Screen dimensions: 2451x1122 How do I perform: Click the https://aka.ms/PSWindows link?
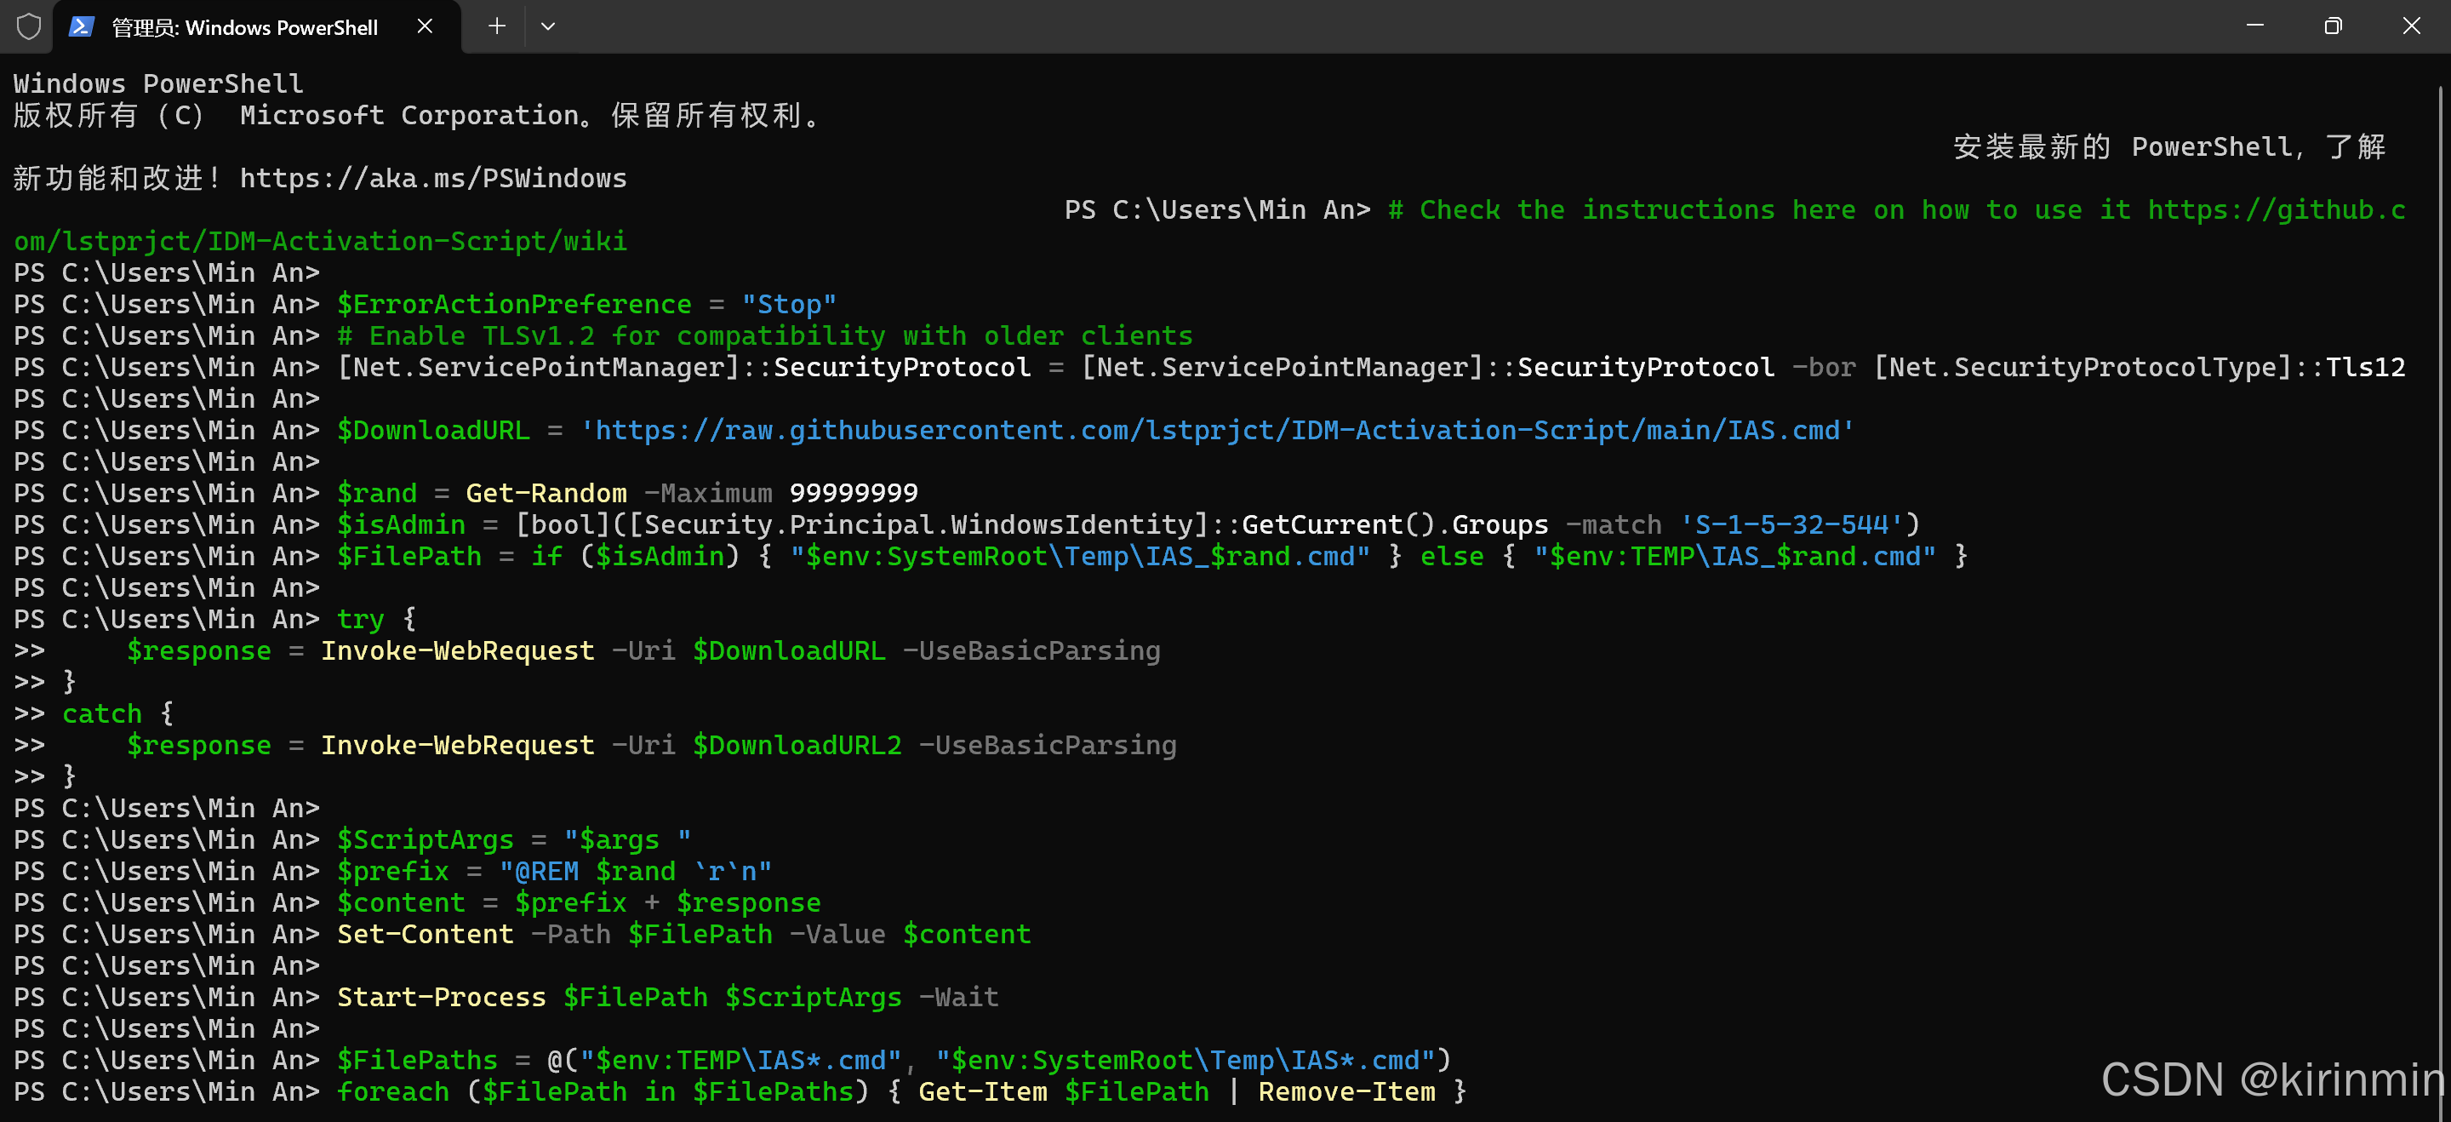pyautogui.click(x=433, y=178)
